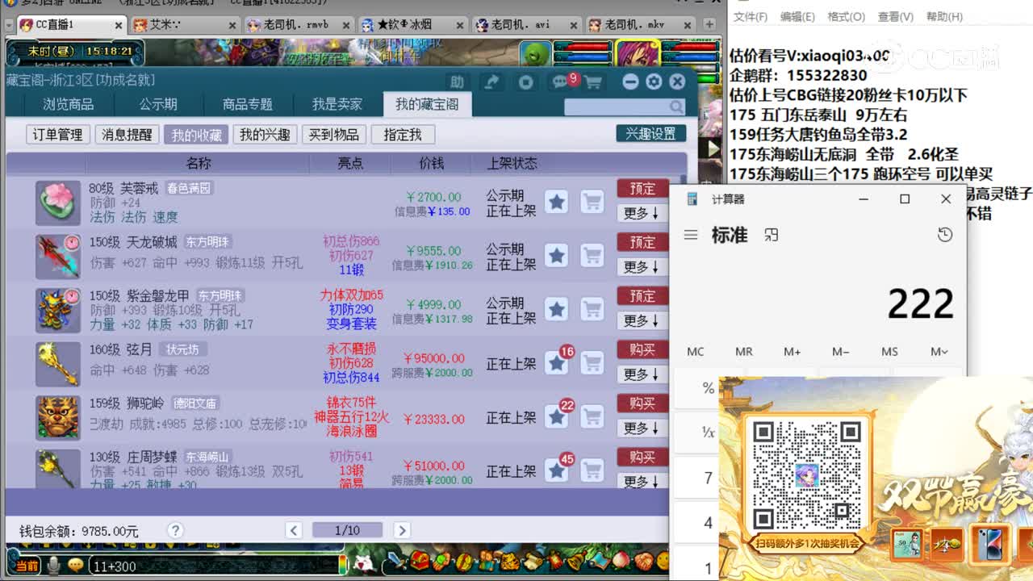
Task: Toggle calculator keep-on-top icon
Action: click(772, 235)
